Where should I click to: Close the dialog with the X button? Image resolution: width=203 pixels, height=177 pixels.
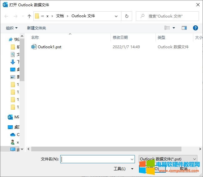[198, 5]
